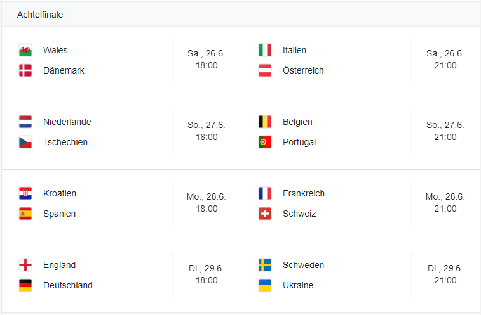The image size is (481, 315).
Task: Open the Niederlande team link
Action: click(x=67, y=122)
